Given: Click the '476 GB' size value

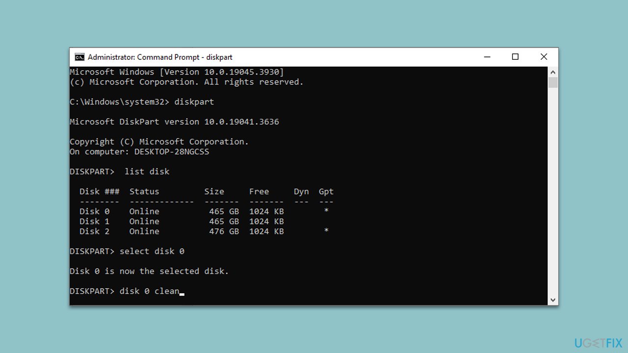Looking at the screenshot, I should point(224,231).
